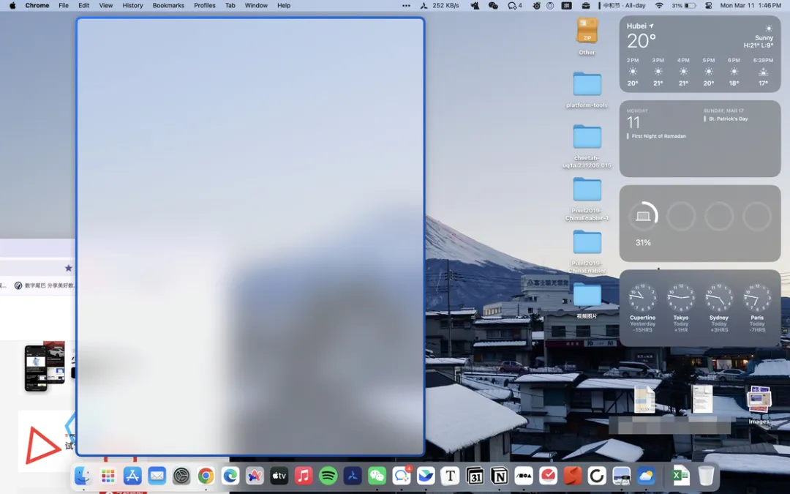This screenshot has width=790, height=494.
Task: Expand the hidden menu bar items ellipsis
Action: [406, 6]
